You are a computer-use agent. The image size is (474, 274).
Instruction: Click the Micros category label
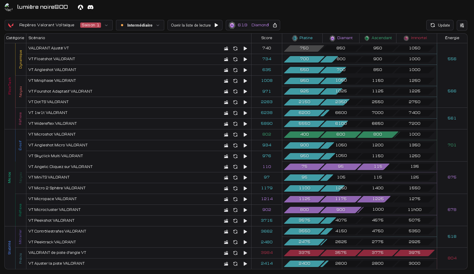(x=10, y=177)
